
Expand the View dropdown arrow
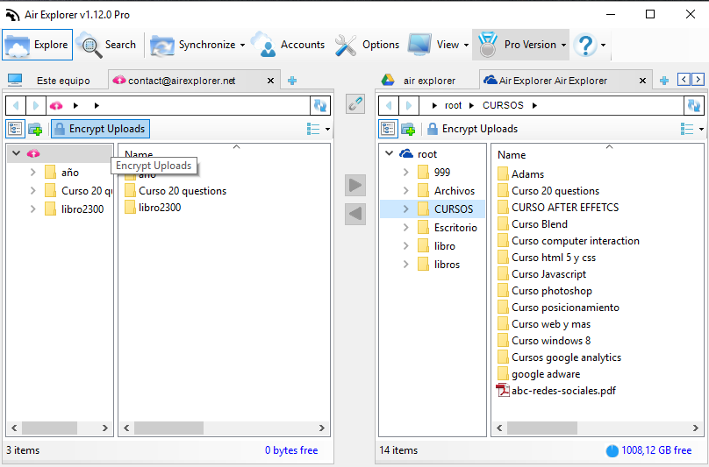coord(466,46)
